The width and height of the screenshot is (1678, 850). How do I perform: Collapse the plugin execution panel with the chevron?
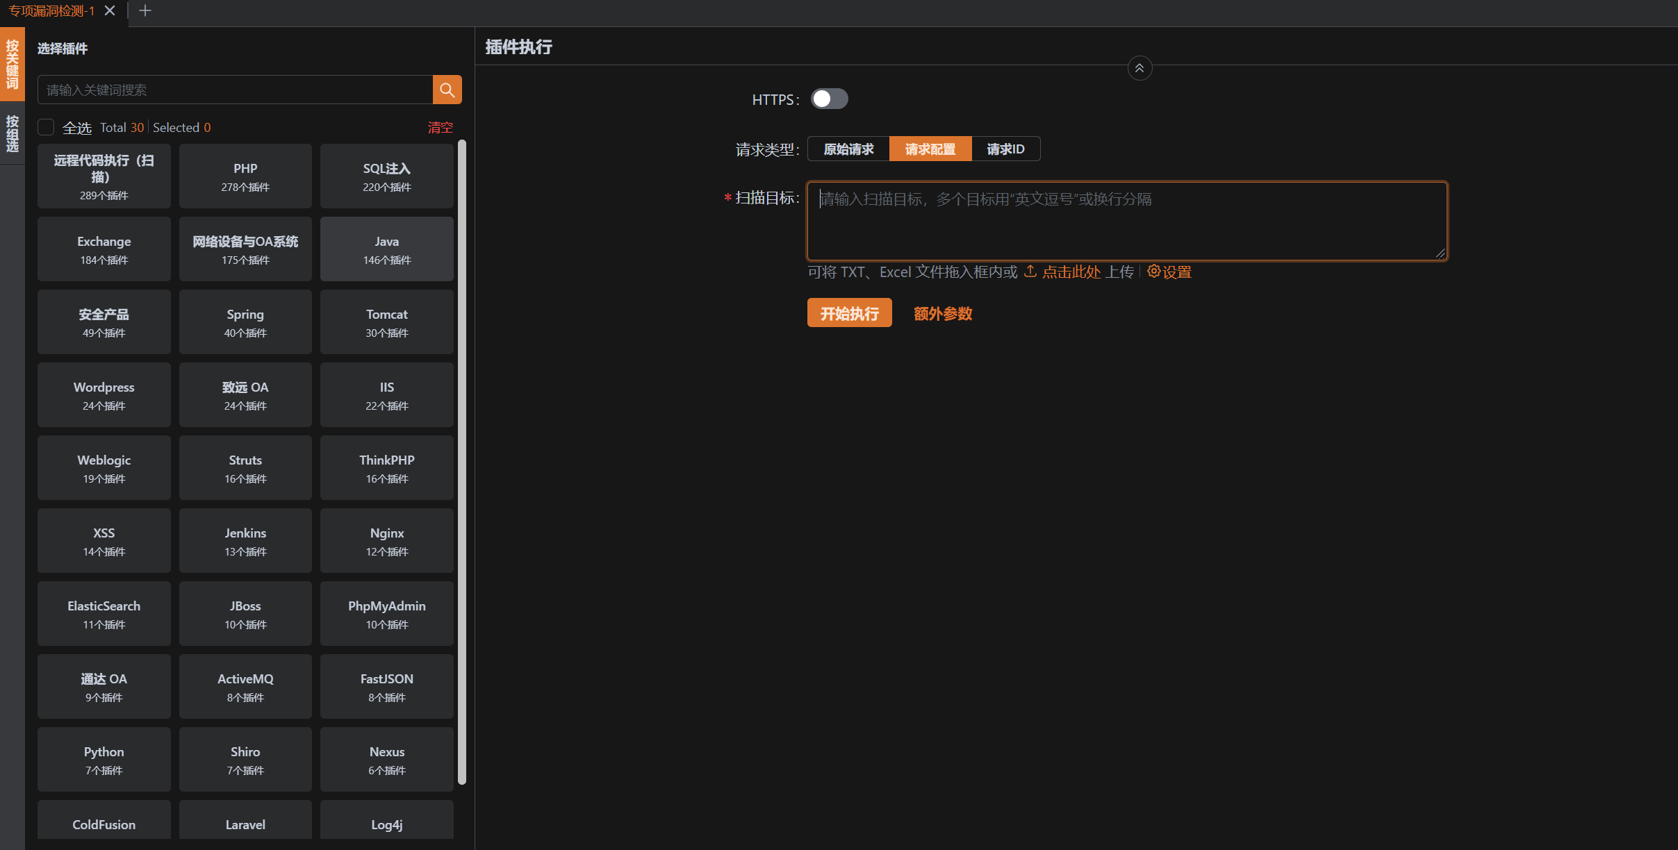pyautogui.click(x=1140, y=68)
